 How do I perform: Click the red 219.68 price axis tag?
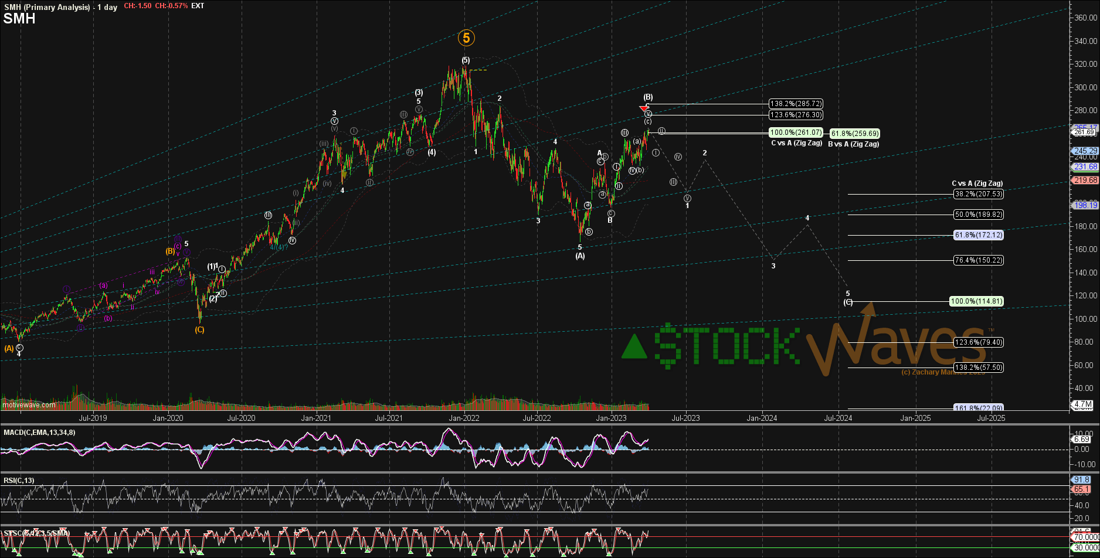click(1085, 181)
